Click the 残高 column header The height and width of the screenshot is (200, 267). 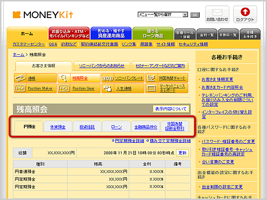coord(98,164)
